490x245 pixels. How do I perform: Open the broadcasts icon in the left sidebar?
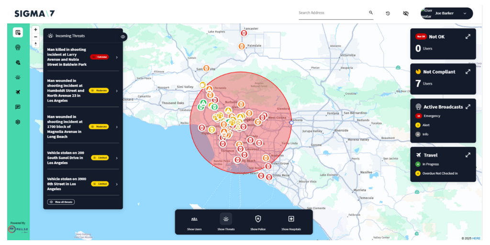(18, 47)
